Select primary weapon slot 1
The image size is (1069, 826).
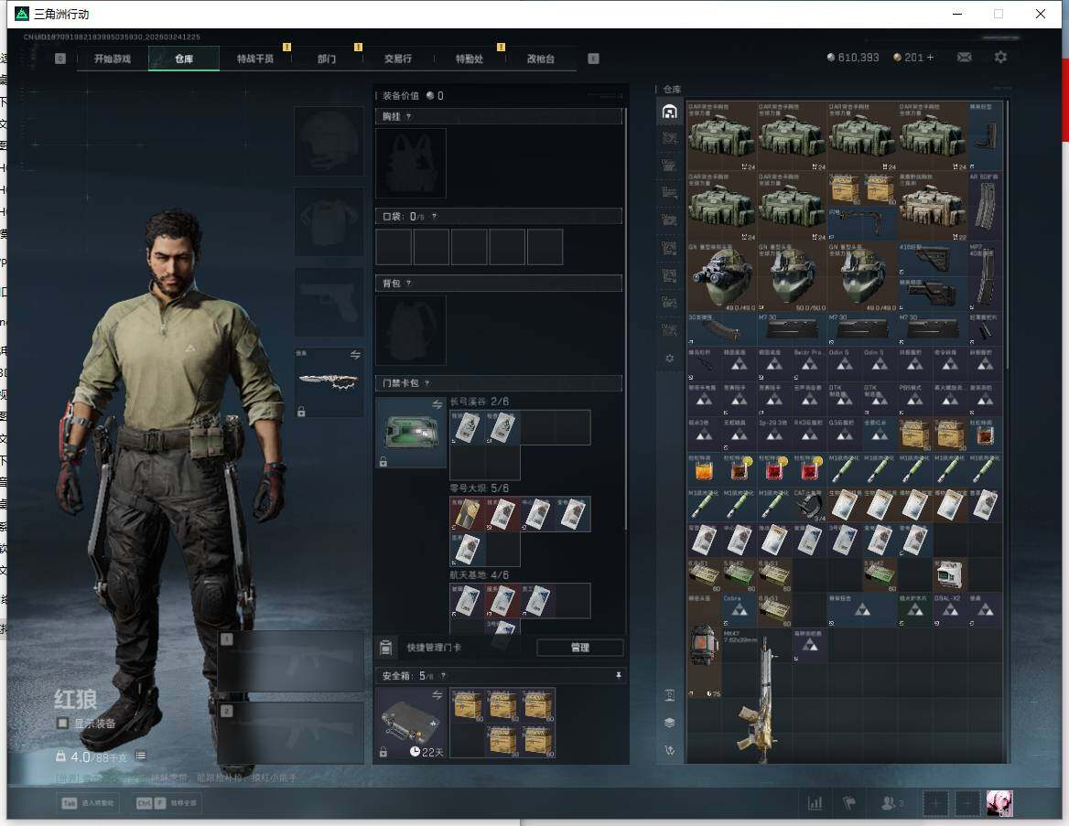click(x=291, y=661)
